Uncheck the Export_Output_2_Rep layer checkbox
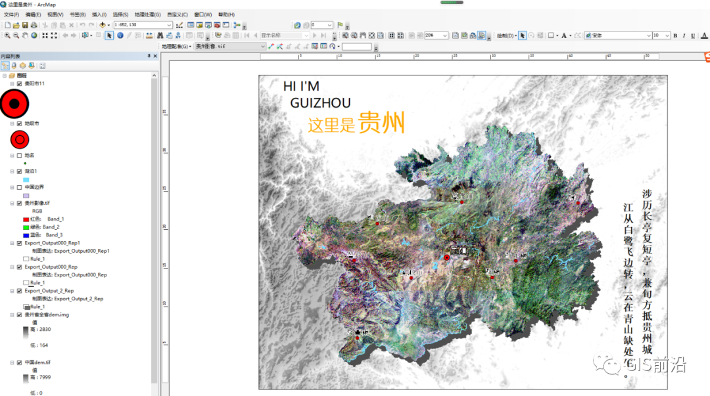This screenshot has height=396, width=710. (20, 291)
